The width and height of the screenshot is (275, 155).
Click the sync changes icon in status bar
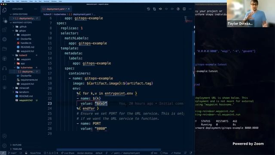tap(21, 153)
